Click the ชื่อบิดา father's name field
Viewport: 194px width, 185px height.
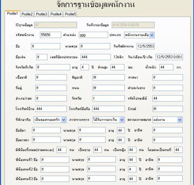click(x=46, y=130)
